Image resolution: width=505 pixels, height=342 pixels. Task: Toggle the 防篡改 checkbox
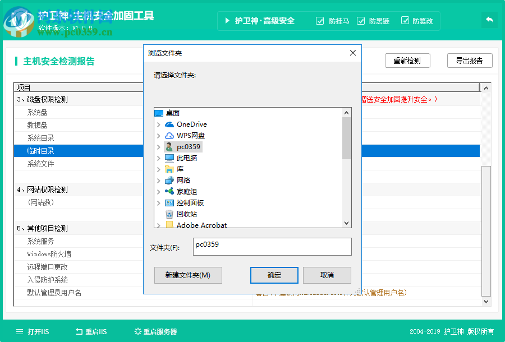click(405, 21)
